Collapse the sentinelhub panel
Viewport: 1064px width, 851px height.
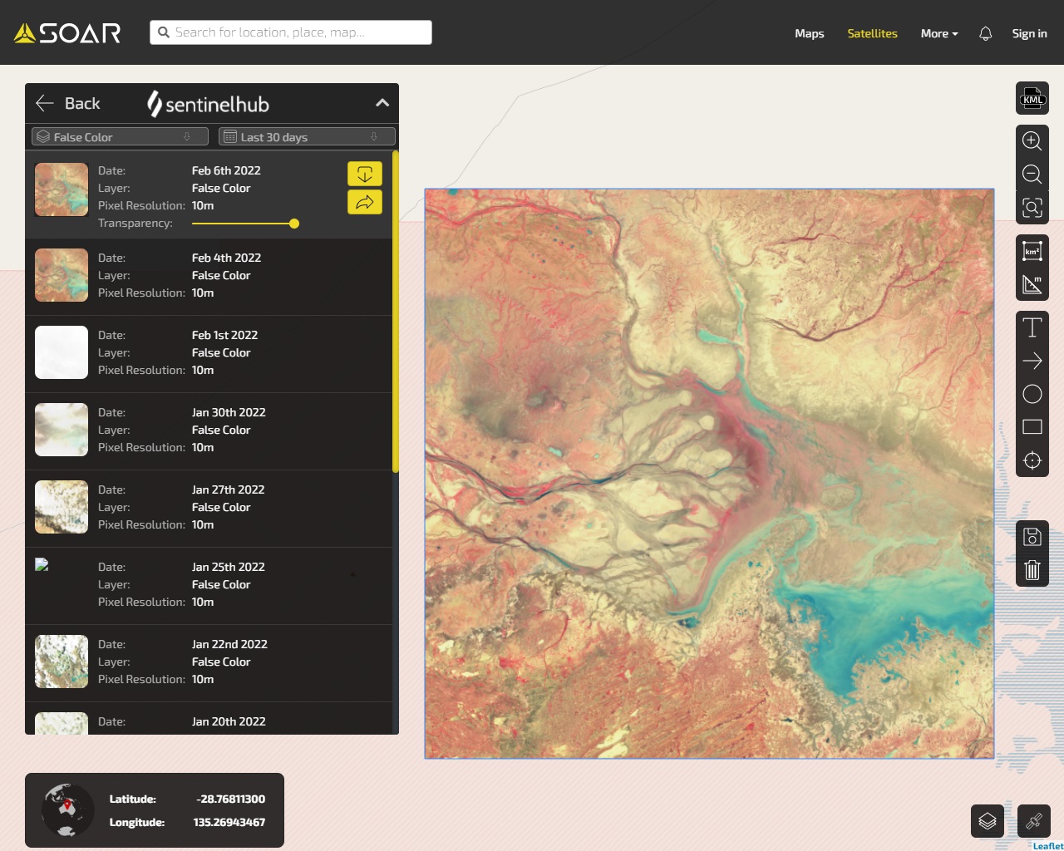pyautogui.click(x=382, y=103)
